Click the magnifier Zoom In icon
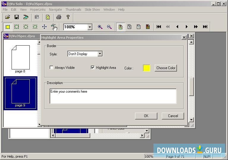228x160 pixels. (x=100, y=27)
